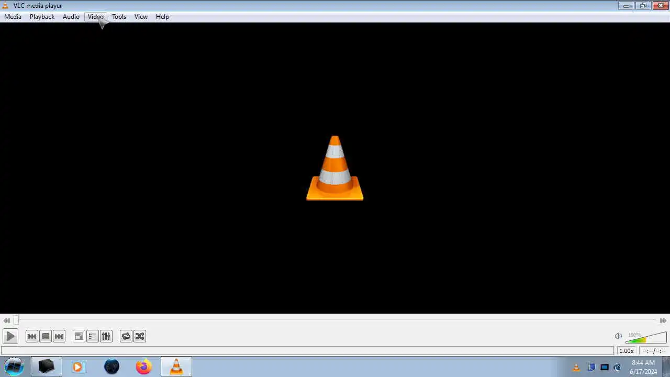
Task: Open extended settings and effects
Action: tap(106, 336)
